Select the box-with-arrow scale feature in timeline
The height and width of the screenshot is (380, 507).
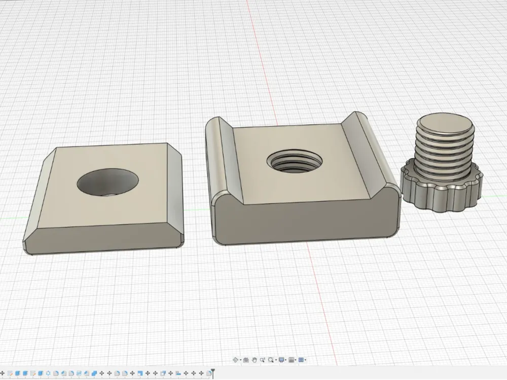(x=163, y=373)
